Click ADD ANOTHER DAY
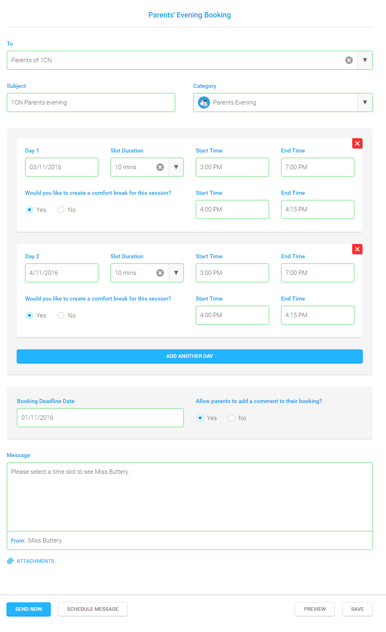 pos(189,356)
